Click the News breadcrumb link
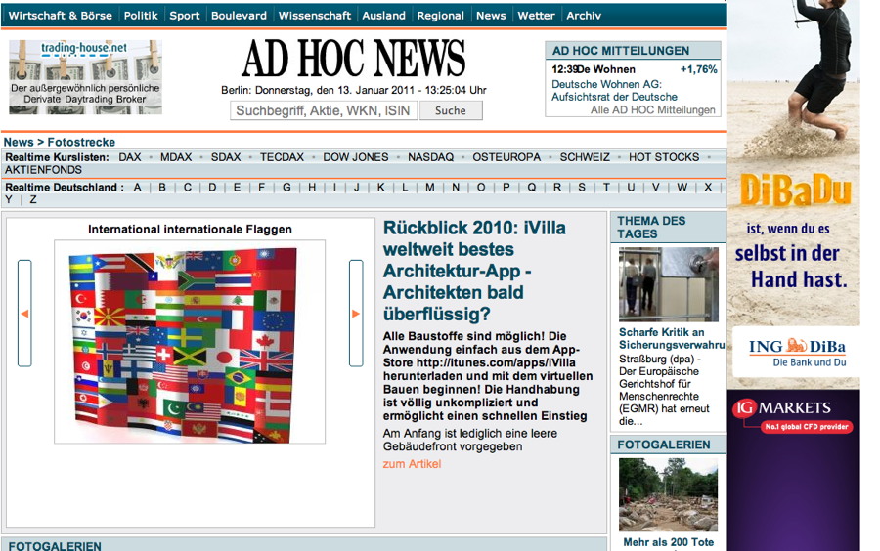The image size is (880, 551). (x=19, y=142)
